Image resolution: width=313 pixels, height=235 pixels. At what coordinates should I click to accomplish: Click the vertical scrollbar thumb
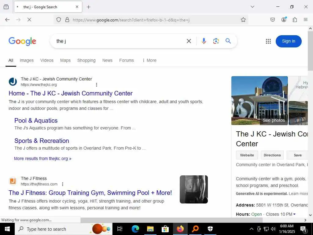[310, 51]
